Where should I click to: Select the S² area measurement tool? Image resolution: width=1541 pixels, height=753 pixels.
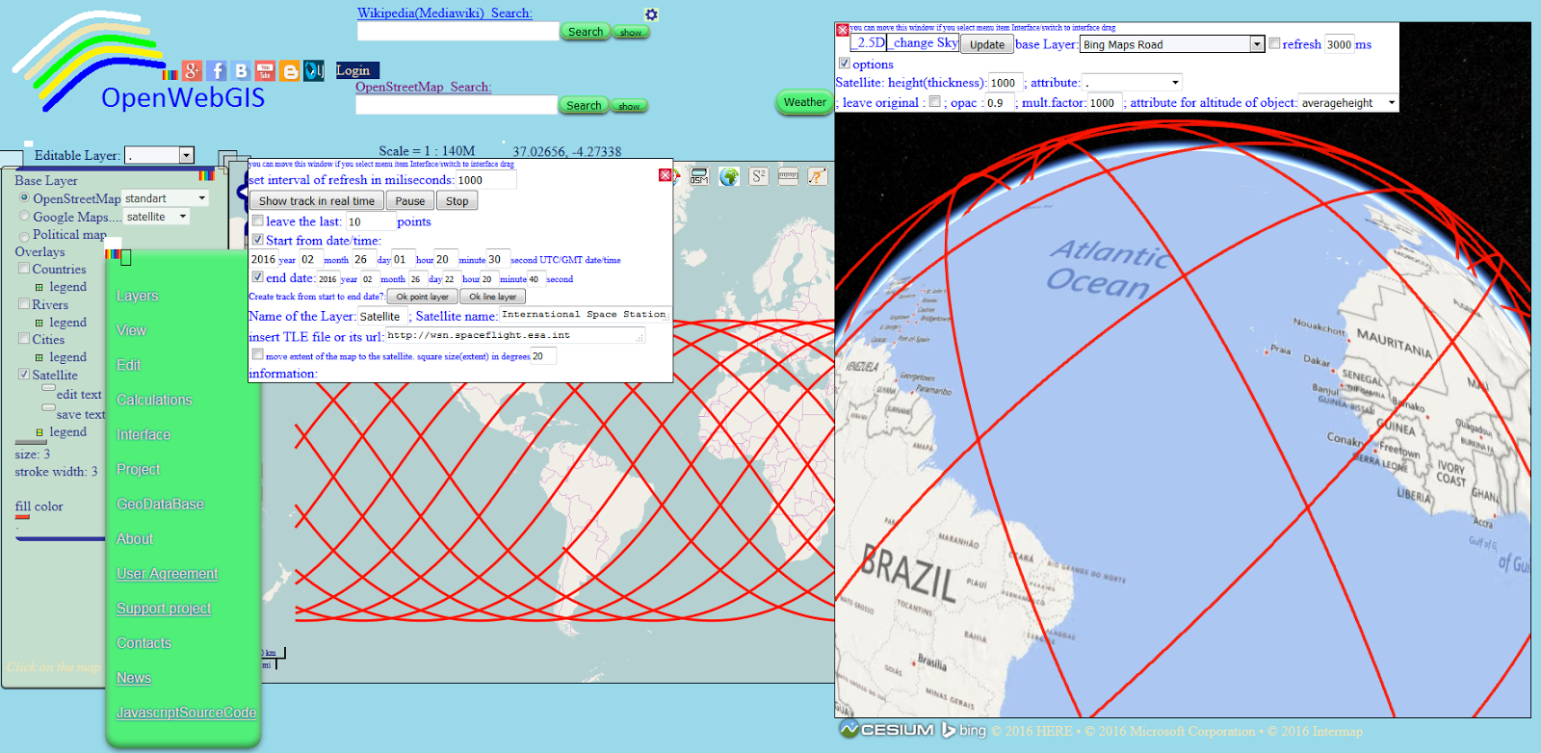click(759, 176)
